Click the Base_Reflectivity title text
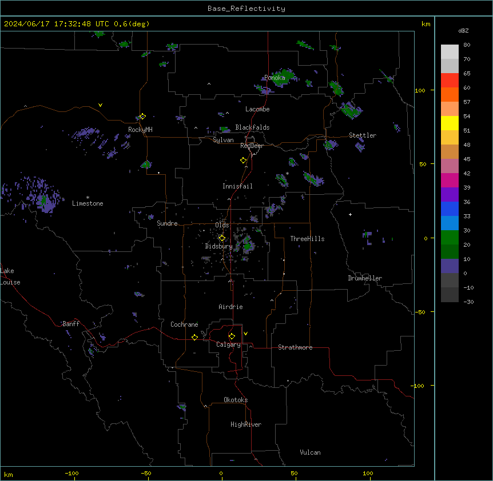The height and width of the screenshot is (481, 493). [247, 9]
